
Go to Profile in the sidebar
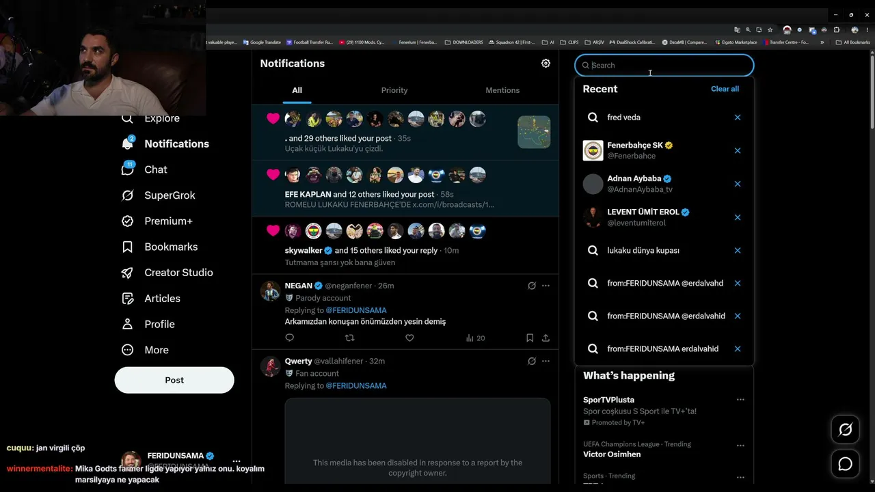coord(148,324)
